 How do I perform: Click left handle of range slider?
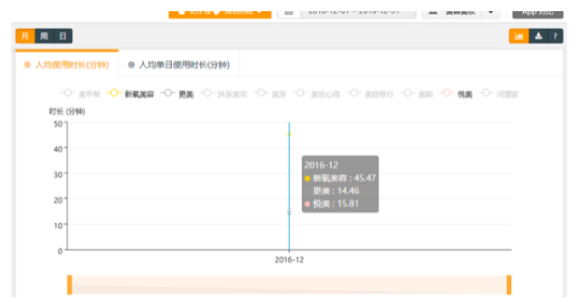pos(69,285)
